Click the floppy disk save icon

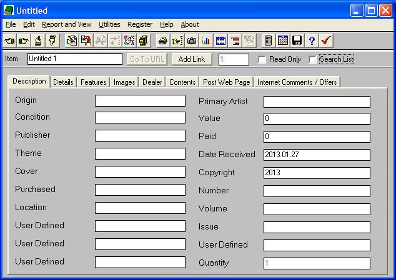coord(297,41)
